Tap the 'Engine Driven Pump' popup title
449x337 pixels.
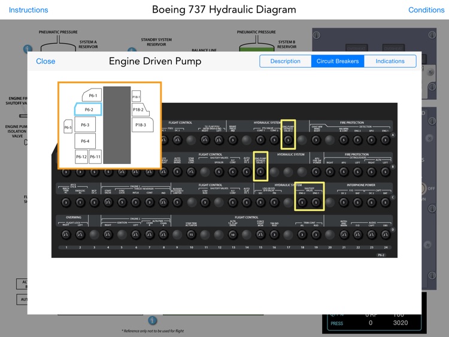coord(155,61)
